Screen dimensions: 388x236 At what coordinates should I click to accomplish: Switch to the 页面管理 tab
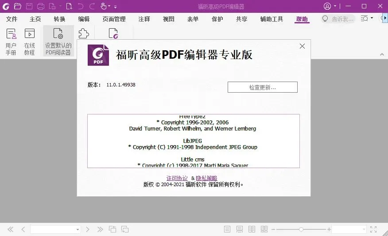point(114,19)
